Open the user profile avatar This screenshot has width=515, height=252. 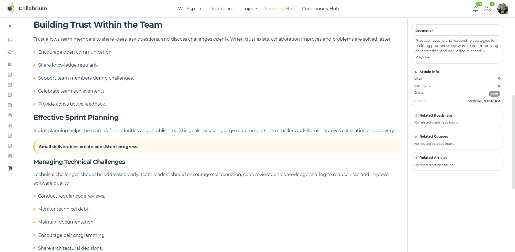pos(503,9)
